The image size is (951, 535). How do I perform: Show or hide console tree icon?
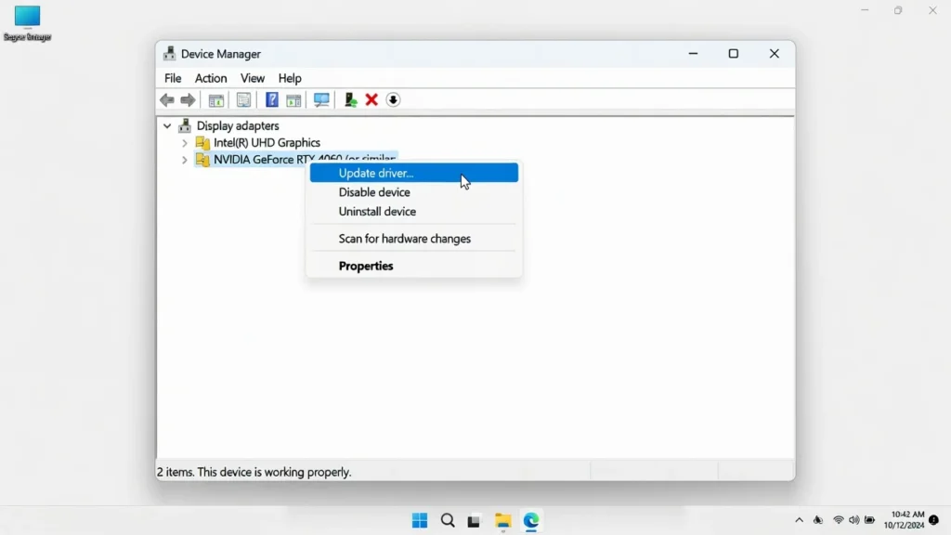[215, 100]
